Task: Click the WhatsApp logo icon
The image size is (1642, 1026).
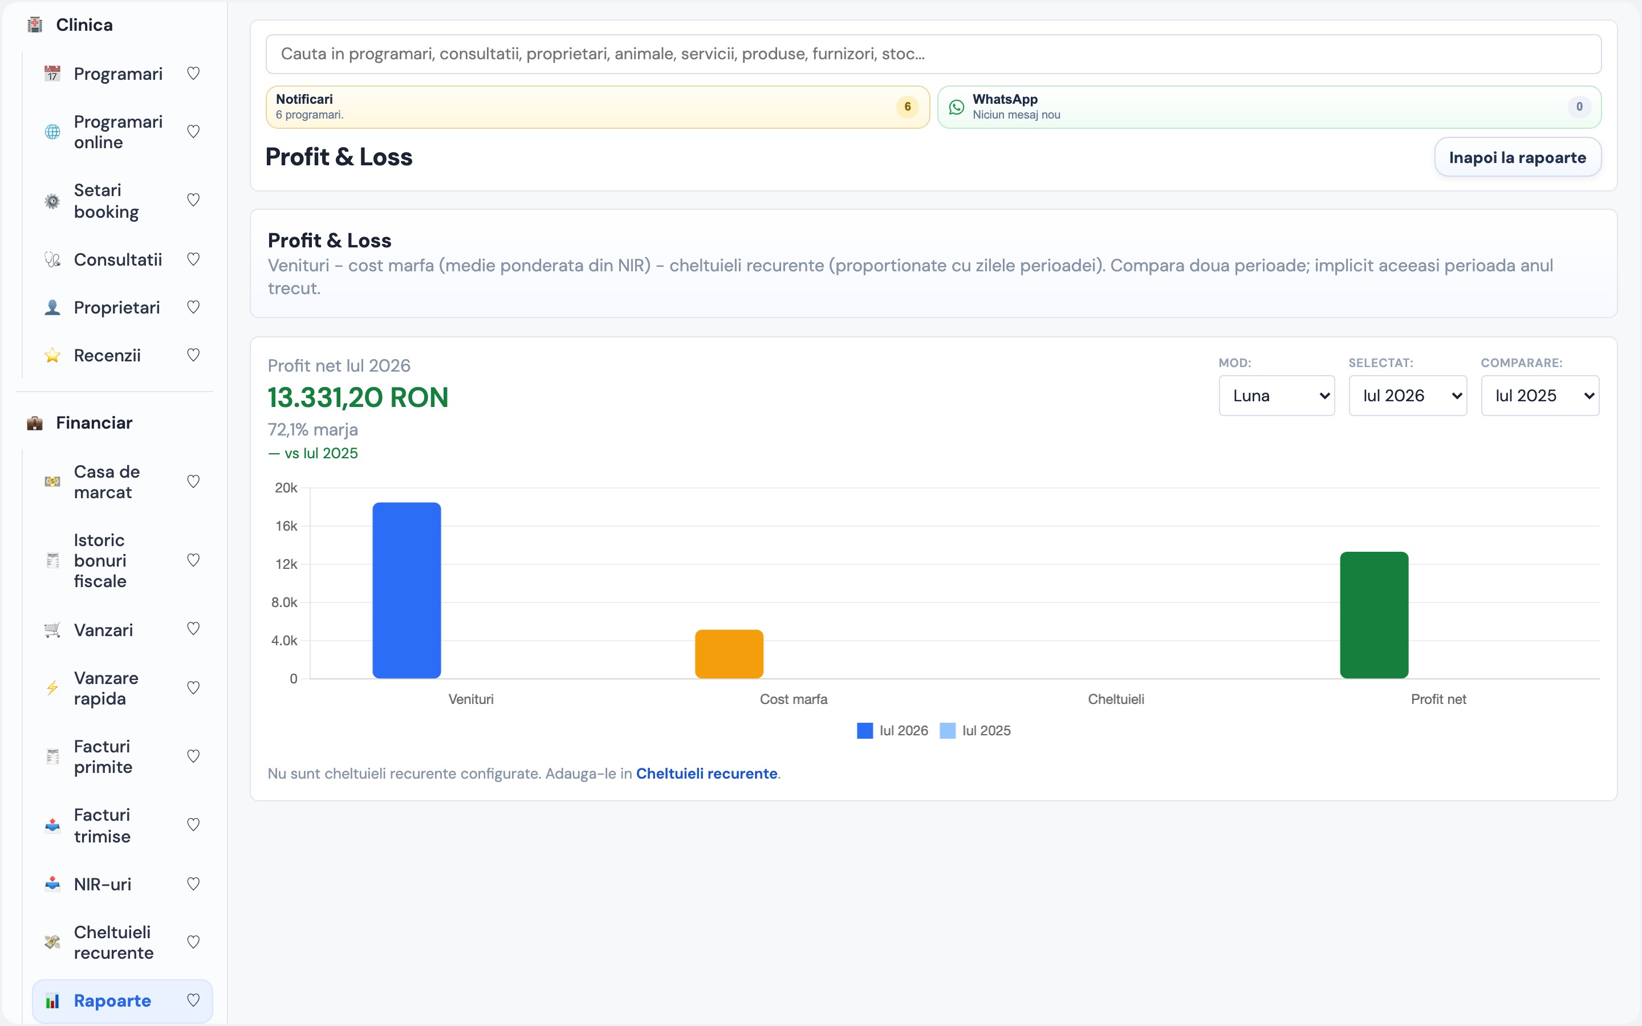Action: coord(957,107)
